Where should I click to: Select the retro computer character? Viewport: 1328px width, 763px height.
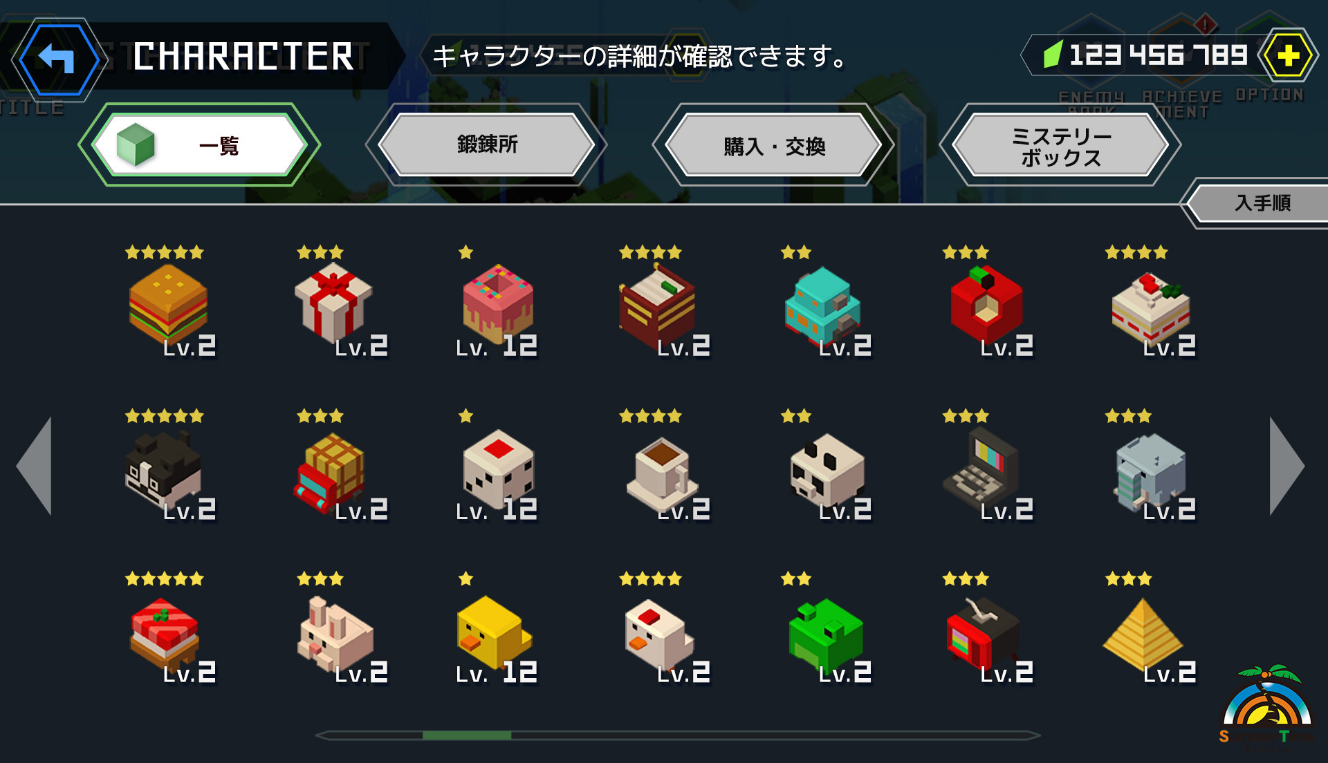[982, 469]
